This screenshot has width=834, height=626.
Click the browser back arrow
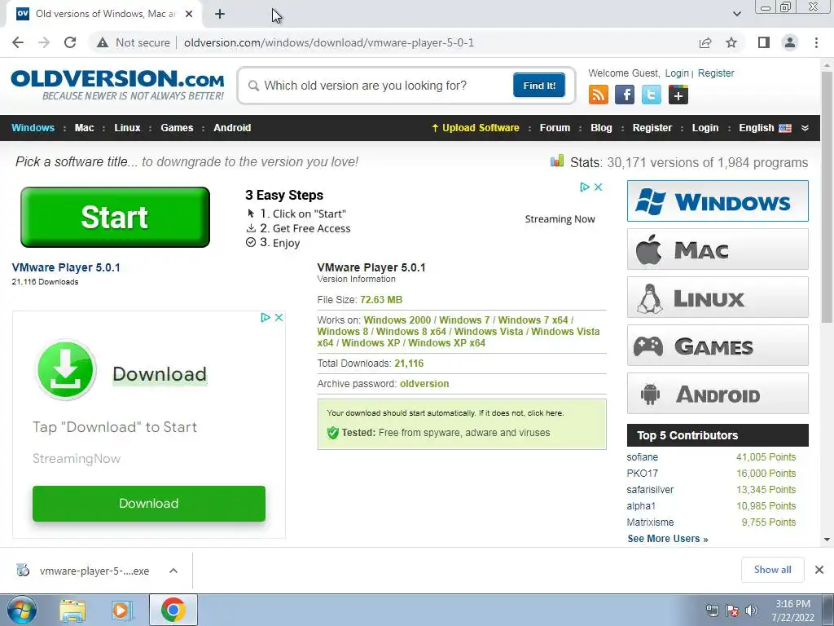click(18, 42)
